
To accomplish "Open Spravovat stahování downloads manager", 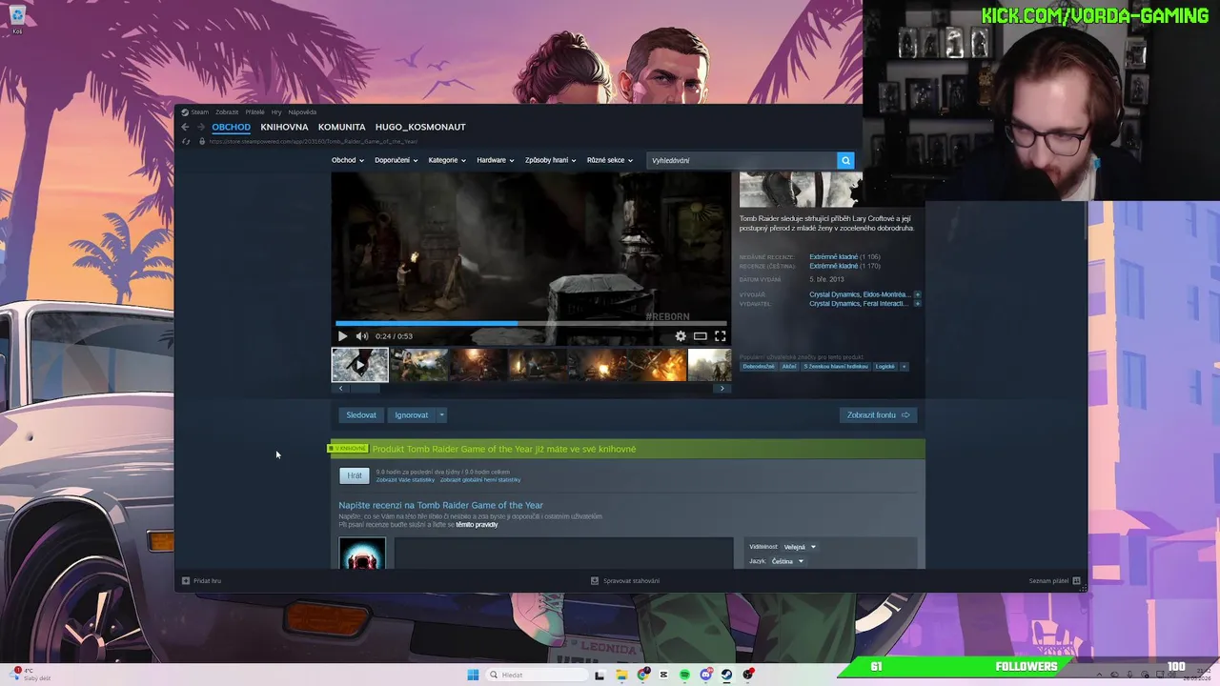I will point(625,580).
